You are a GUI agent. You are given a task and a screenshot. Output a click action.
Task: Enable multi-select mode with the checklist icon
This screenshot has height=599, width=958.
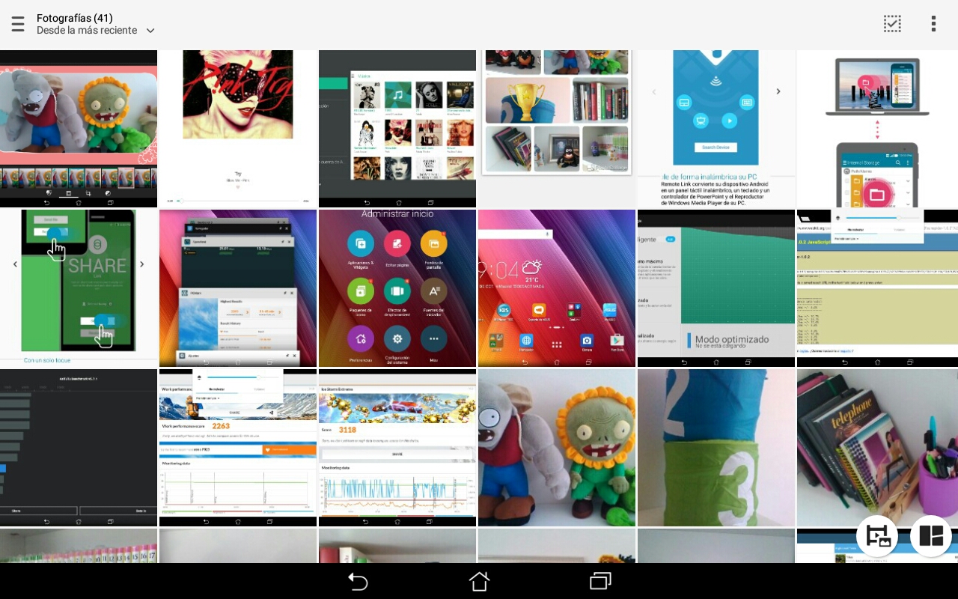pyautogui.click(x=892, y=24)
